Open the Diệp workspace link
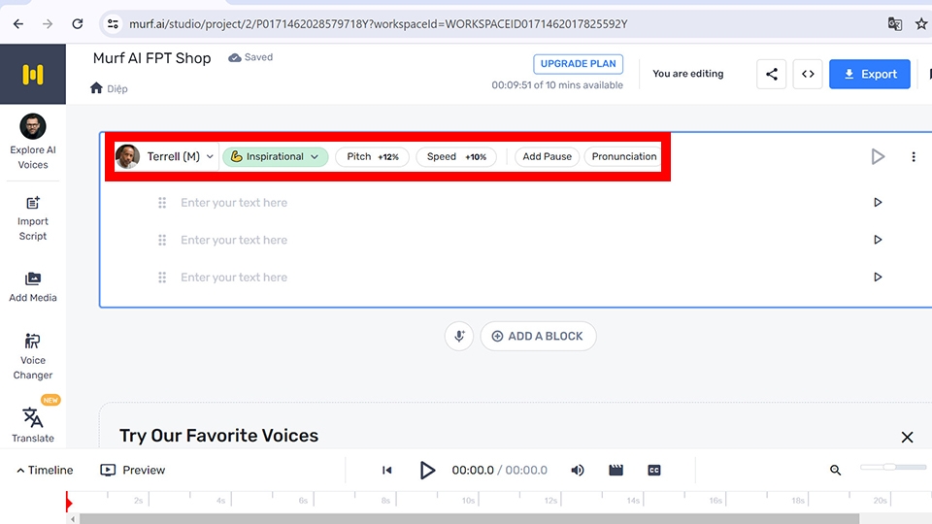This screenshot has width=932, height=524. tap(117, 89)
